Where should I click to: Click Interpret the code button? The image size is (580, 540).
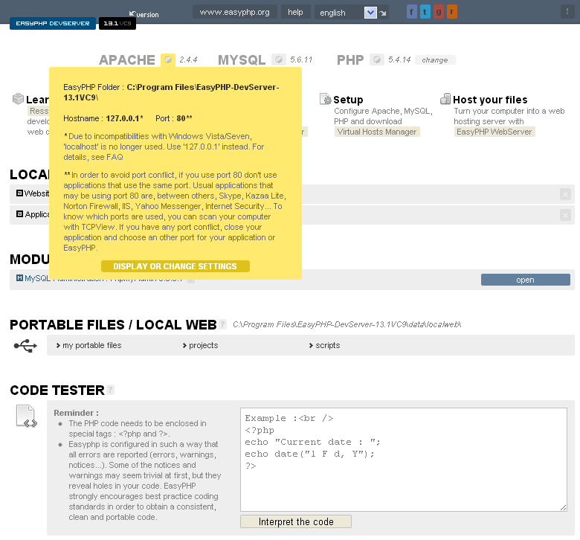pos(296,521)
